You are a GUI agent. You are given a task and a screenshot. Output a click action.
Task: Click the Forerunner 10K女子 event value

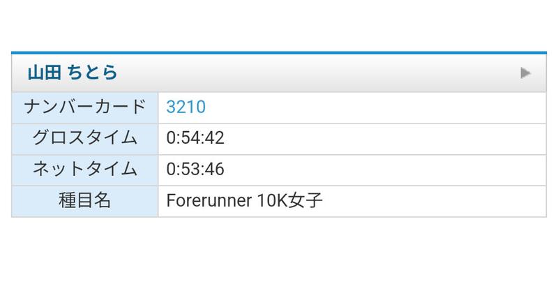coord(244,201)
